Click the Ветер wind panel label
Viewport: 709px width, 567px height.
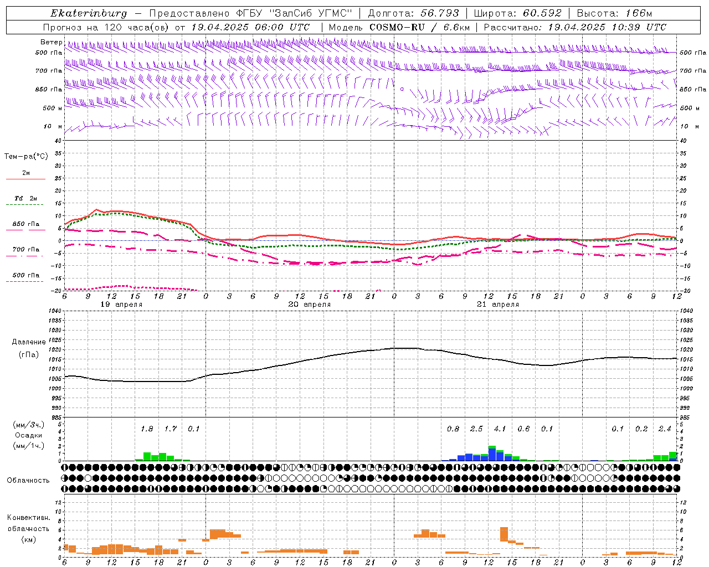(x=51, y=42)
